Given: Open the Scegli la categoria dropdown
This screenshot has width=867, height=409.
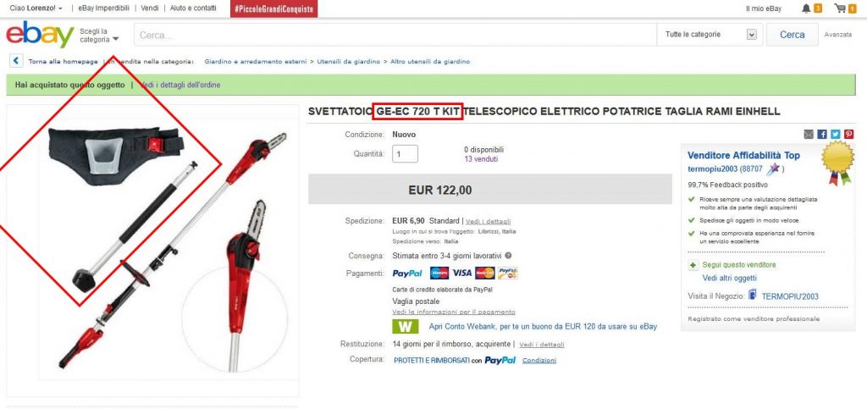Looking at the screenshot, I should click(x=99, y=36).
